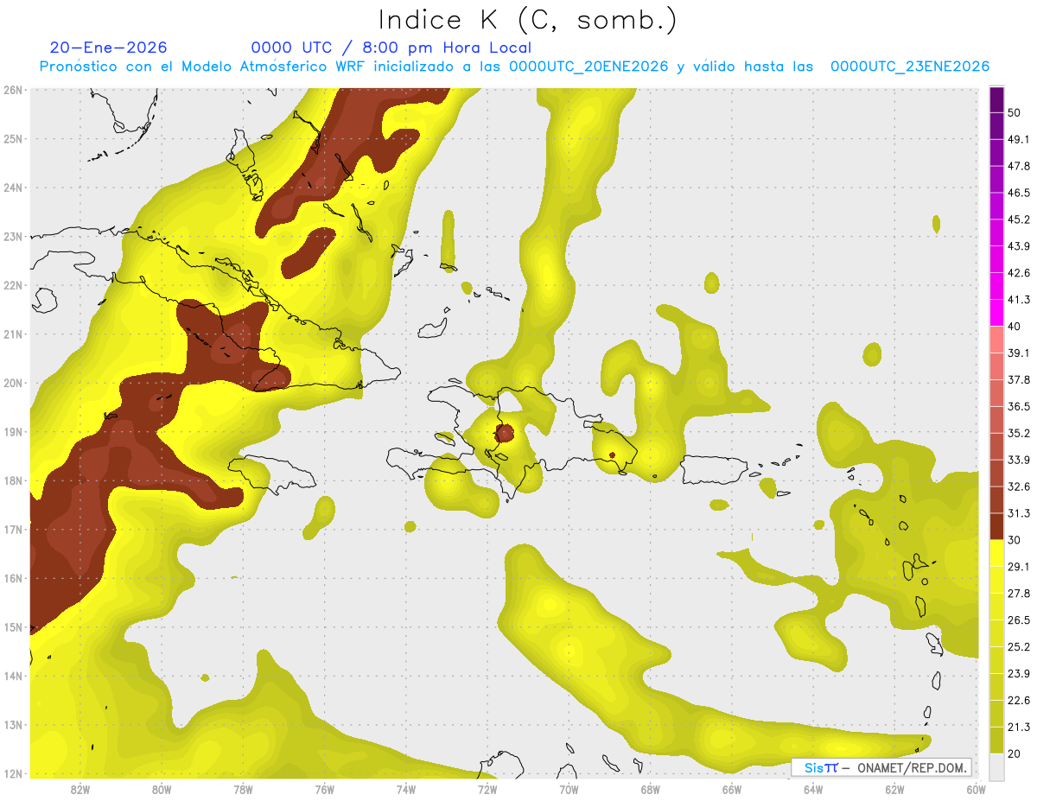1037x801 pixels.
Task: Click the "22N" latitude label
Action: point(13,285)
